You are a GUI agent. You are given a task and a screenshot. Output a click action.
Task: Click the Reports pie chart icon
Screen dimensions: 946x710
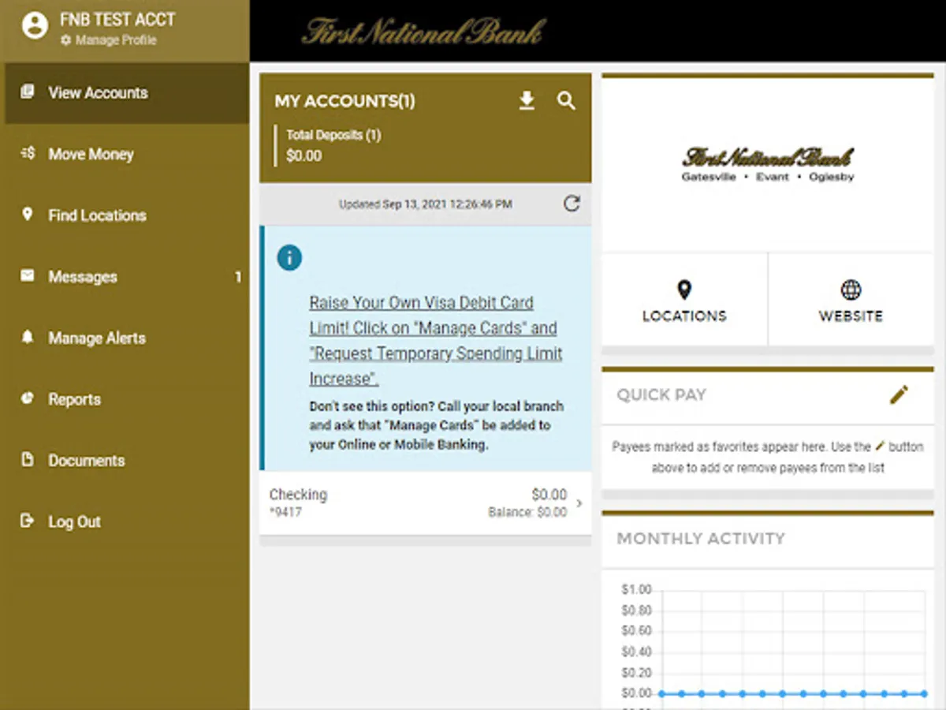point(28,398)
